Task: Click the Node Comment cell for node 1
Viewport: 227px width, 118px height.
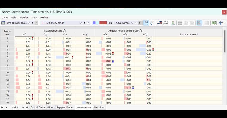Action: coord(189,38)
